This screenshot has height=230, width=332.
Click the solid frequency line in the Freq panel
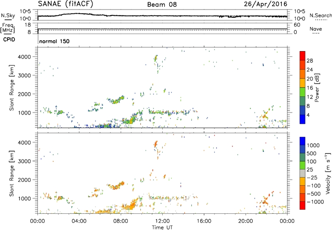162,29
